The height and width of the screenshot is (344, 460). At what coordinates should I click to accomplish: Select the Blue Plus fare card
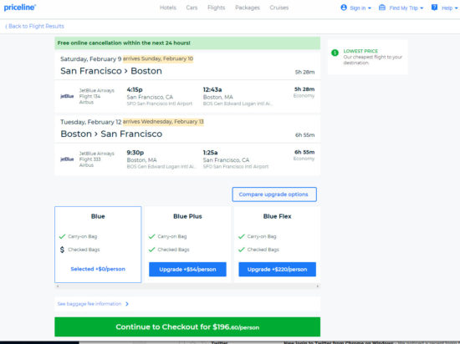click(187, 245)
